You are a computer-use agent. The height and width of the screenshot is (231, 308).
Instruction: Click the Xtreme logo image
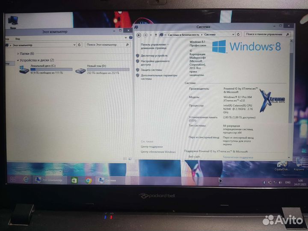(x=272, y=101)
